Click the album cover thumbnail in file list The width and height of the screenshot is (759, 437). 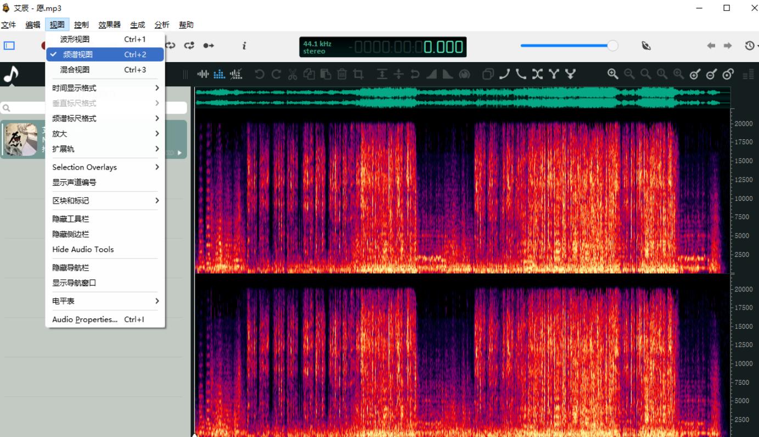[21, 139]
